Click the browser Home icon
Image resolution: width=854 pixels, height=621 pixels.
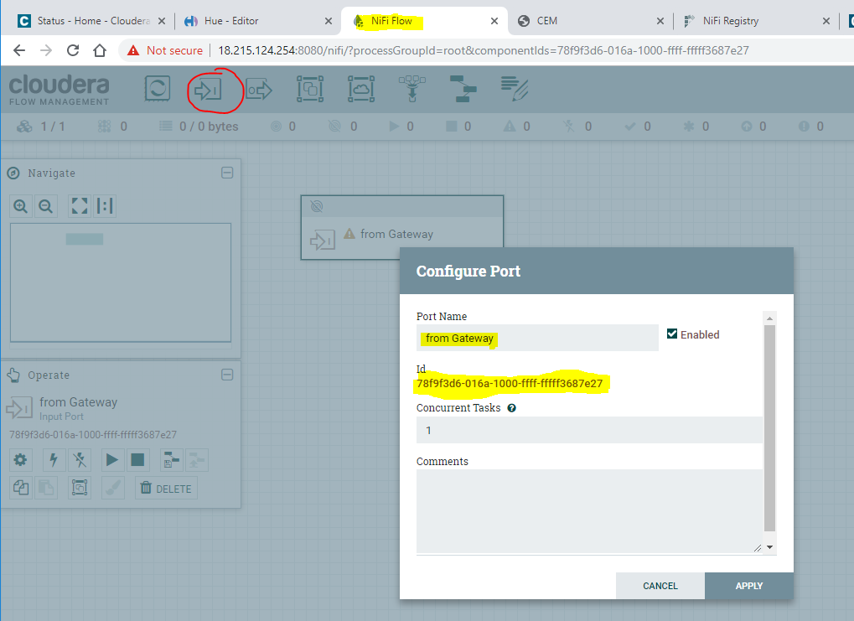(99, 50)
